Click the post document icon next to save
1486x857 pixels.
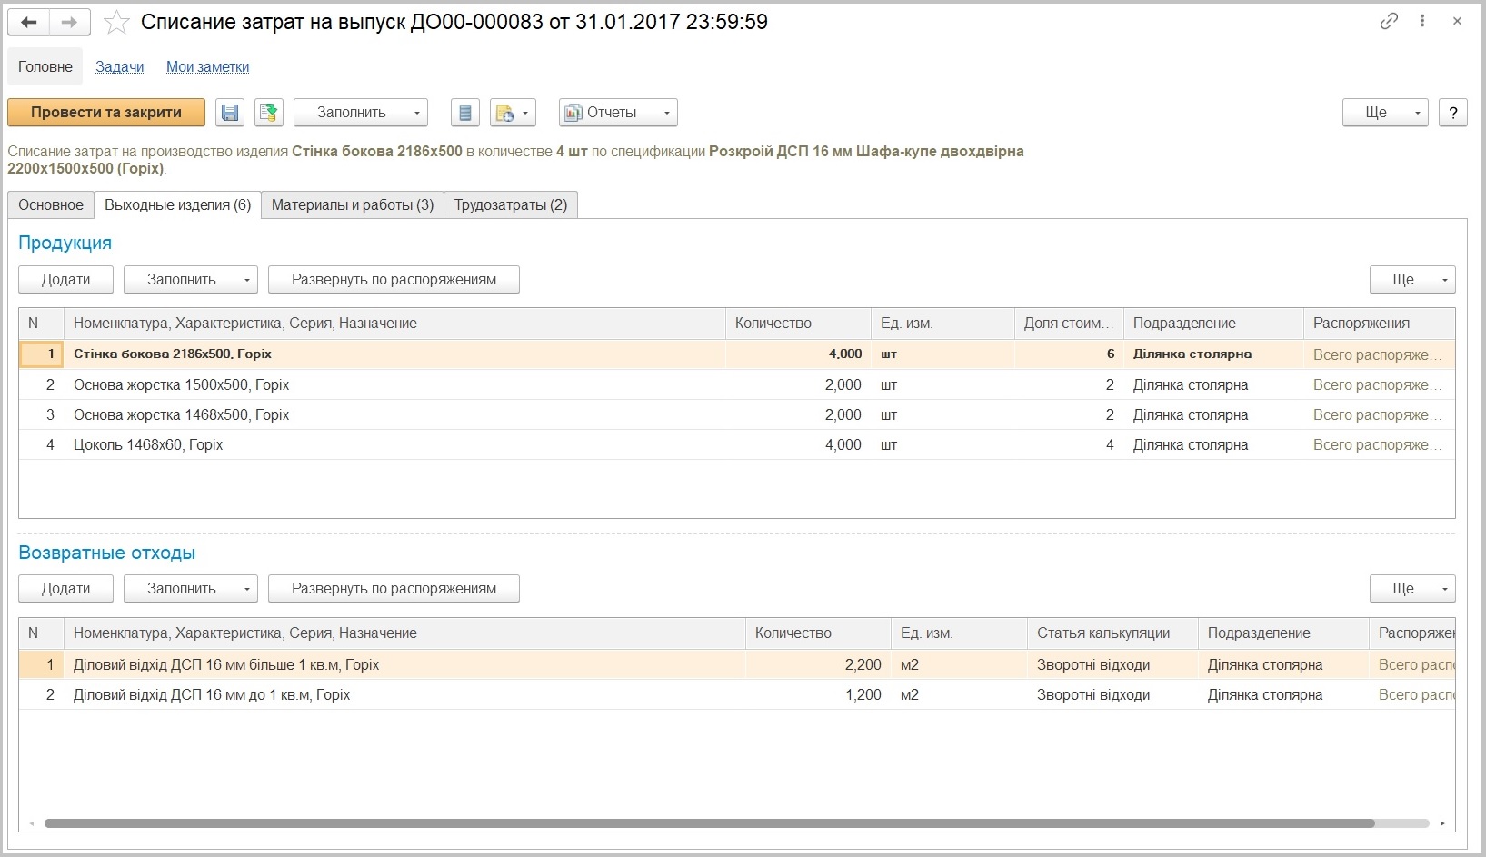coord(268,113)
